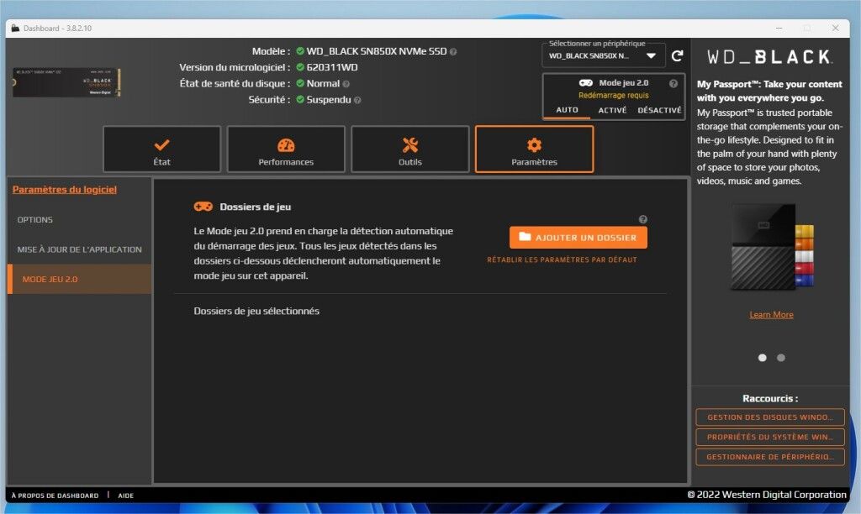Click the 2022 Western Digital Corporation text
Viewport: 861px width, 514px height.
pyautogui.click(x=767, y=495)
